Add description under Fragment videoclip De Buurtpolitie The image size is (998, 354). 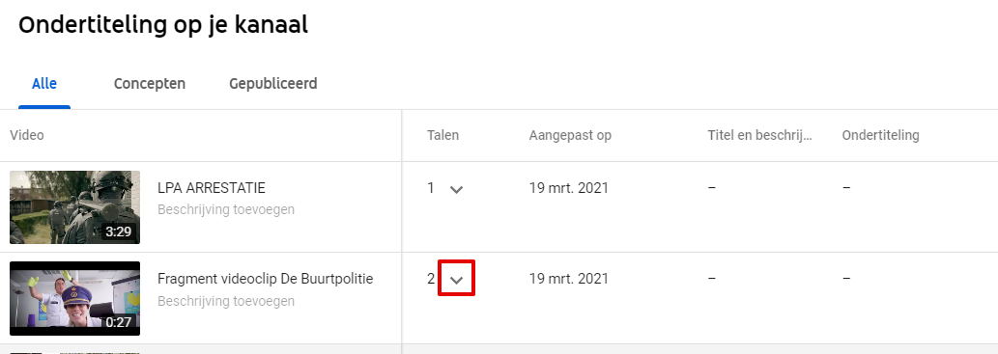click(x=226, y=301)
